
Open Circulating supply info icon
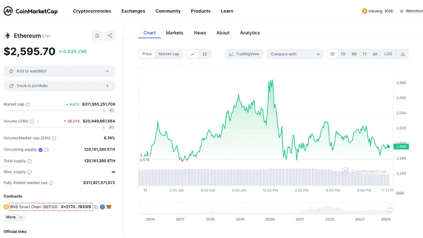(47, 150)
